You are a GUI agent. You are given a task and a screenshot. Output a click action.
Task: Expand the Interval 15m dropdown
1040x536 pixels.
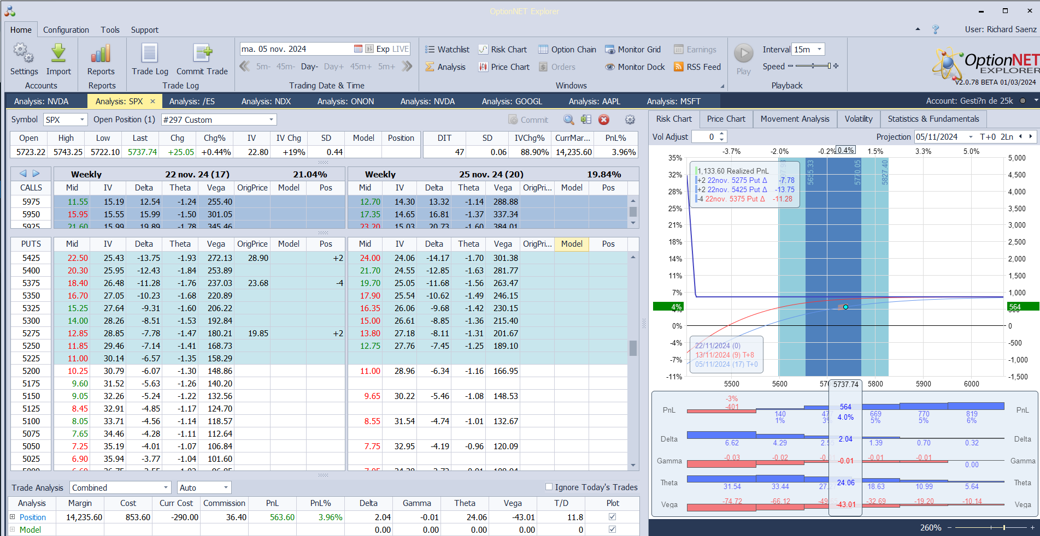pyautogui.click(x=819, y=50)
